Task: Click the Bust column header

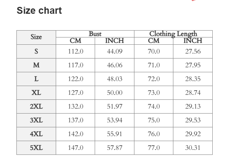Action: pos(95,34)
